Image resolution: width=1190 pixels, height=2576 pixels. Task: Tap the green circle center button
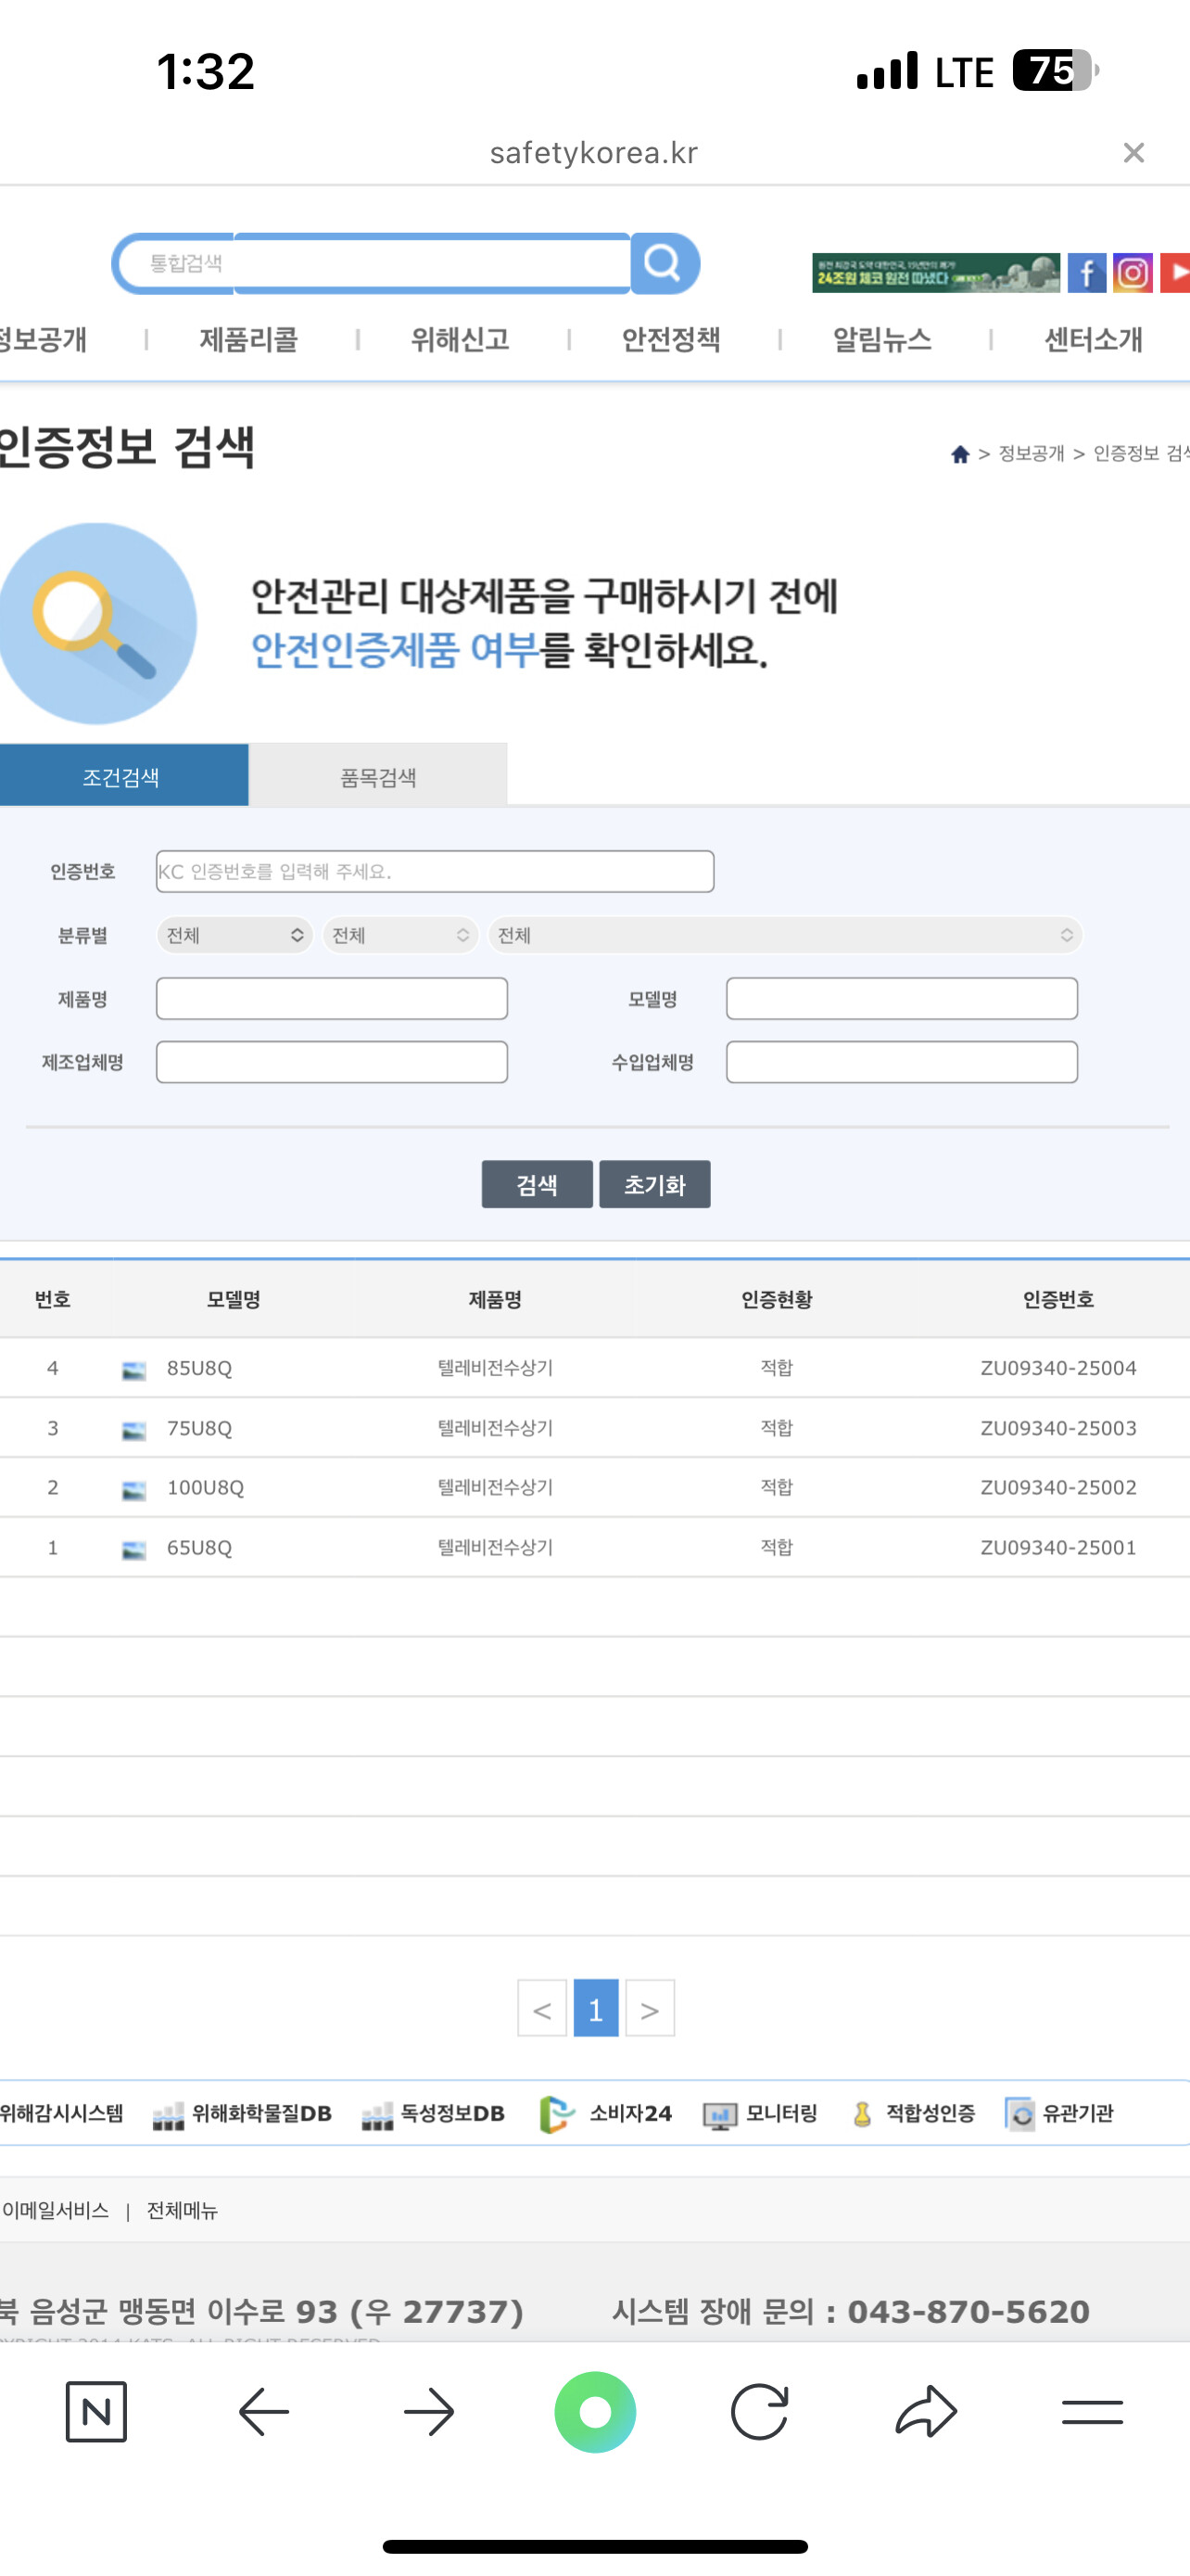tap(596, 2412)
